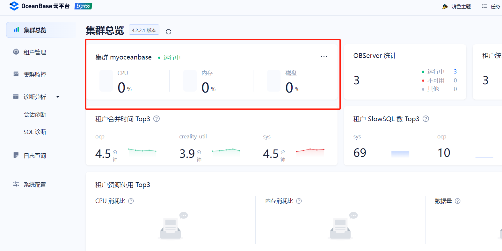Click the empty-data inbox icon under 内存消耗比
The width and height of the screenshot is (502, 251).
click(342, 226)
